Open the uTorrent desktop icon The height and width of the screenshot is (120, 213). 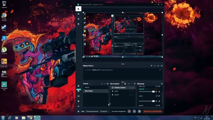coord(4,51)
